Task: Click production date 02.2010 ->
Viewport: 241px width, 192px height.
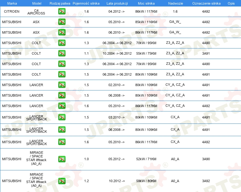Action: tap(116, 85)
